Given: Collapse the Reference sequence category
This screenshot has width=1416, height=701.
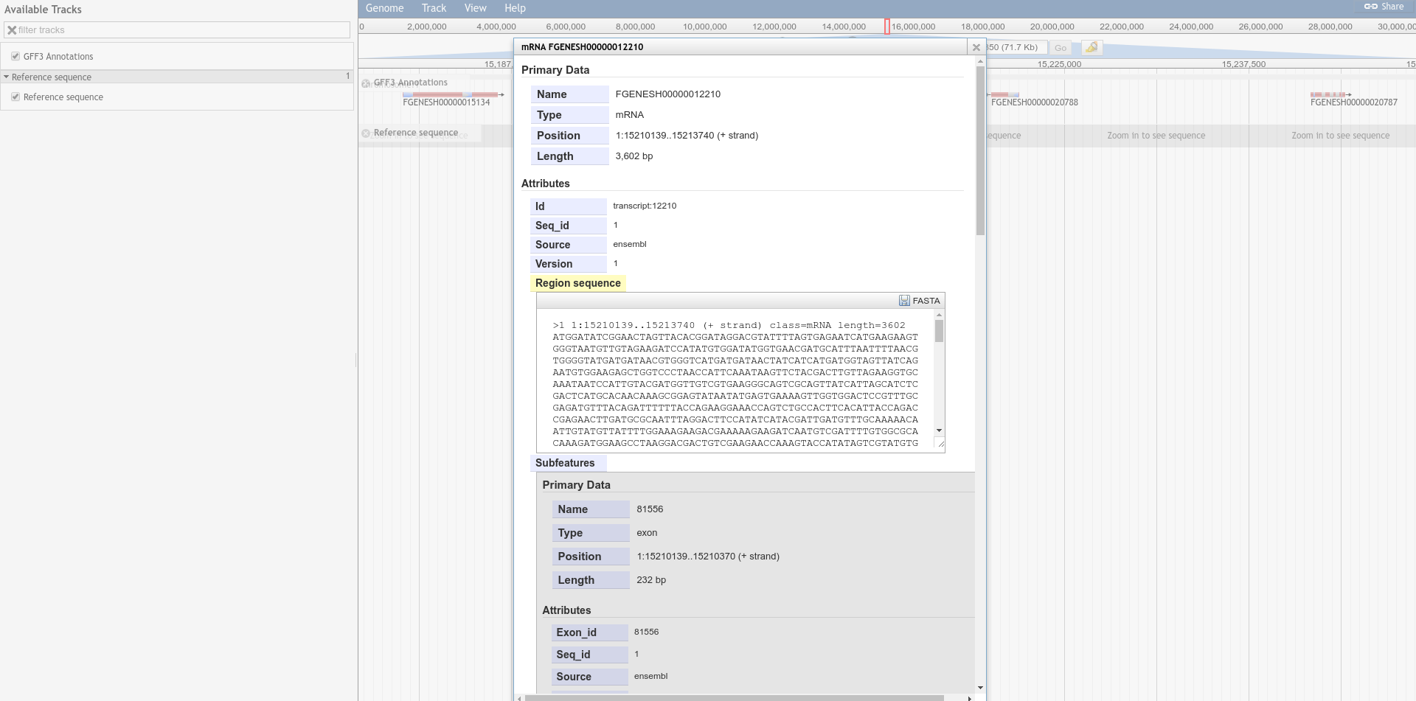Looking at the screenshot, I should point(7,77).
